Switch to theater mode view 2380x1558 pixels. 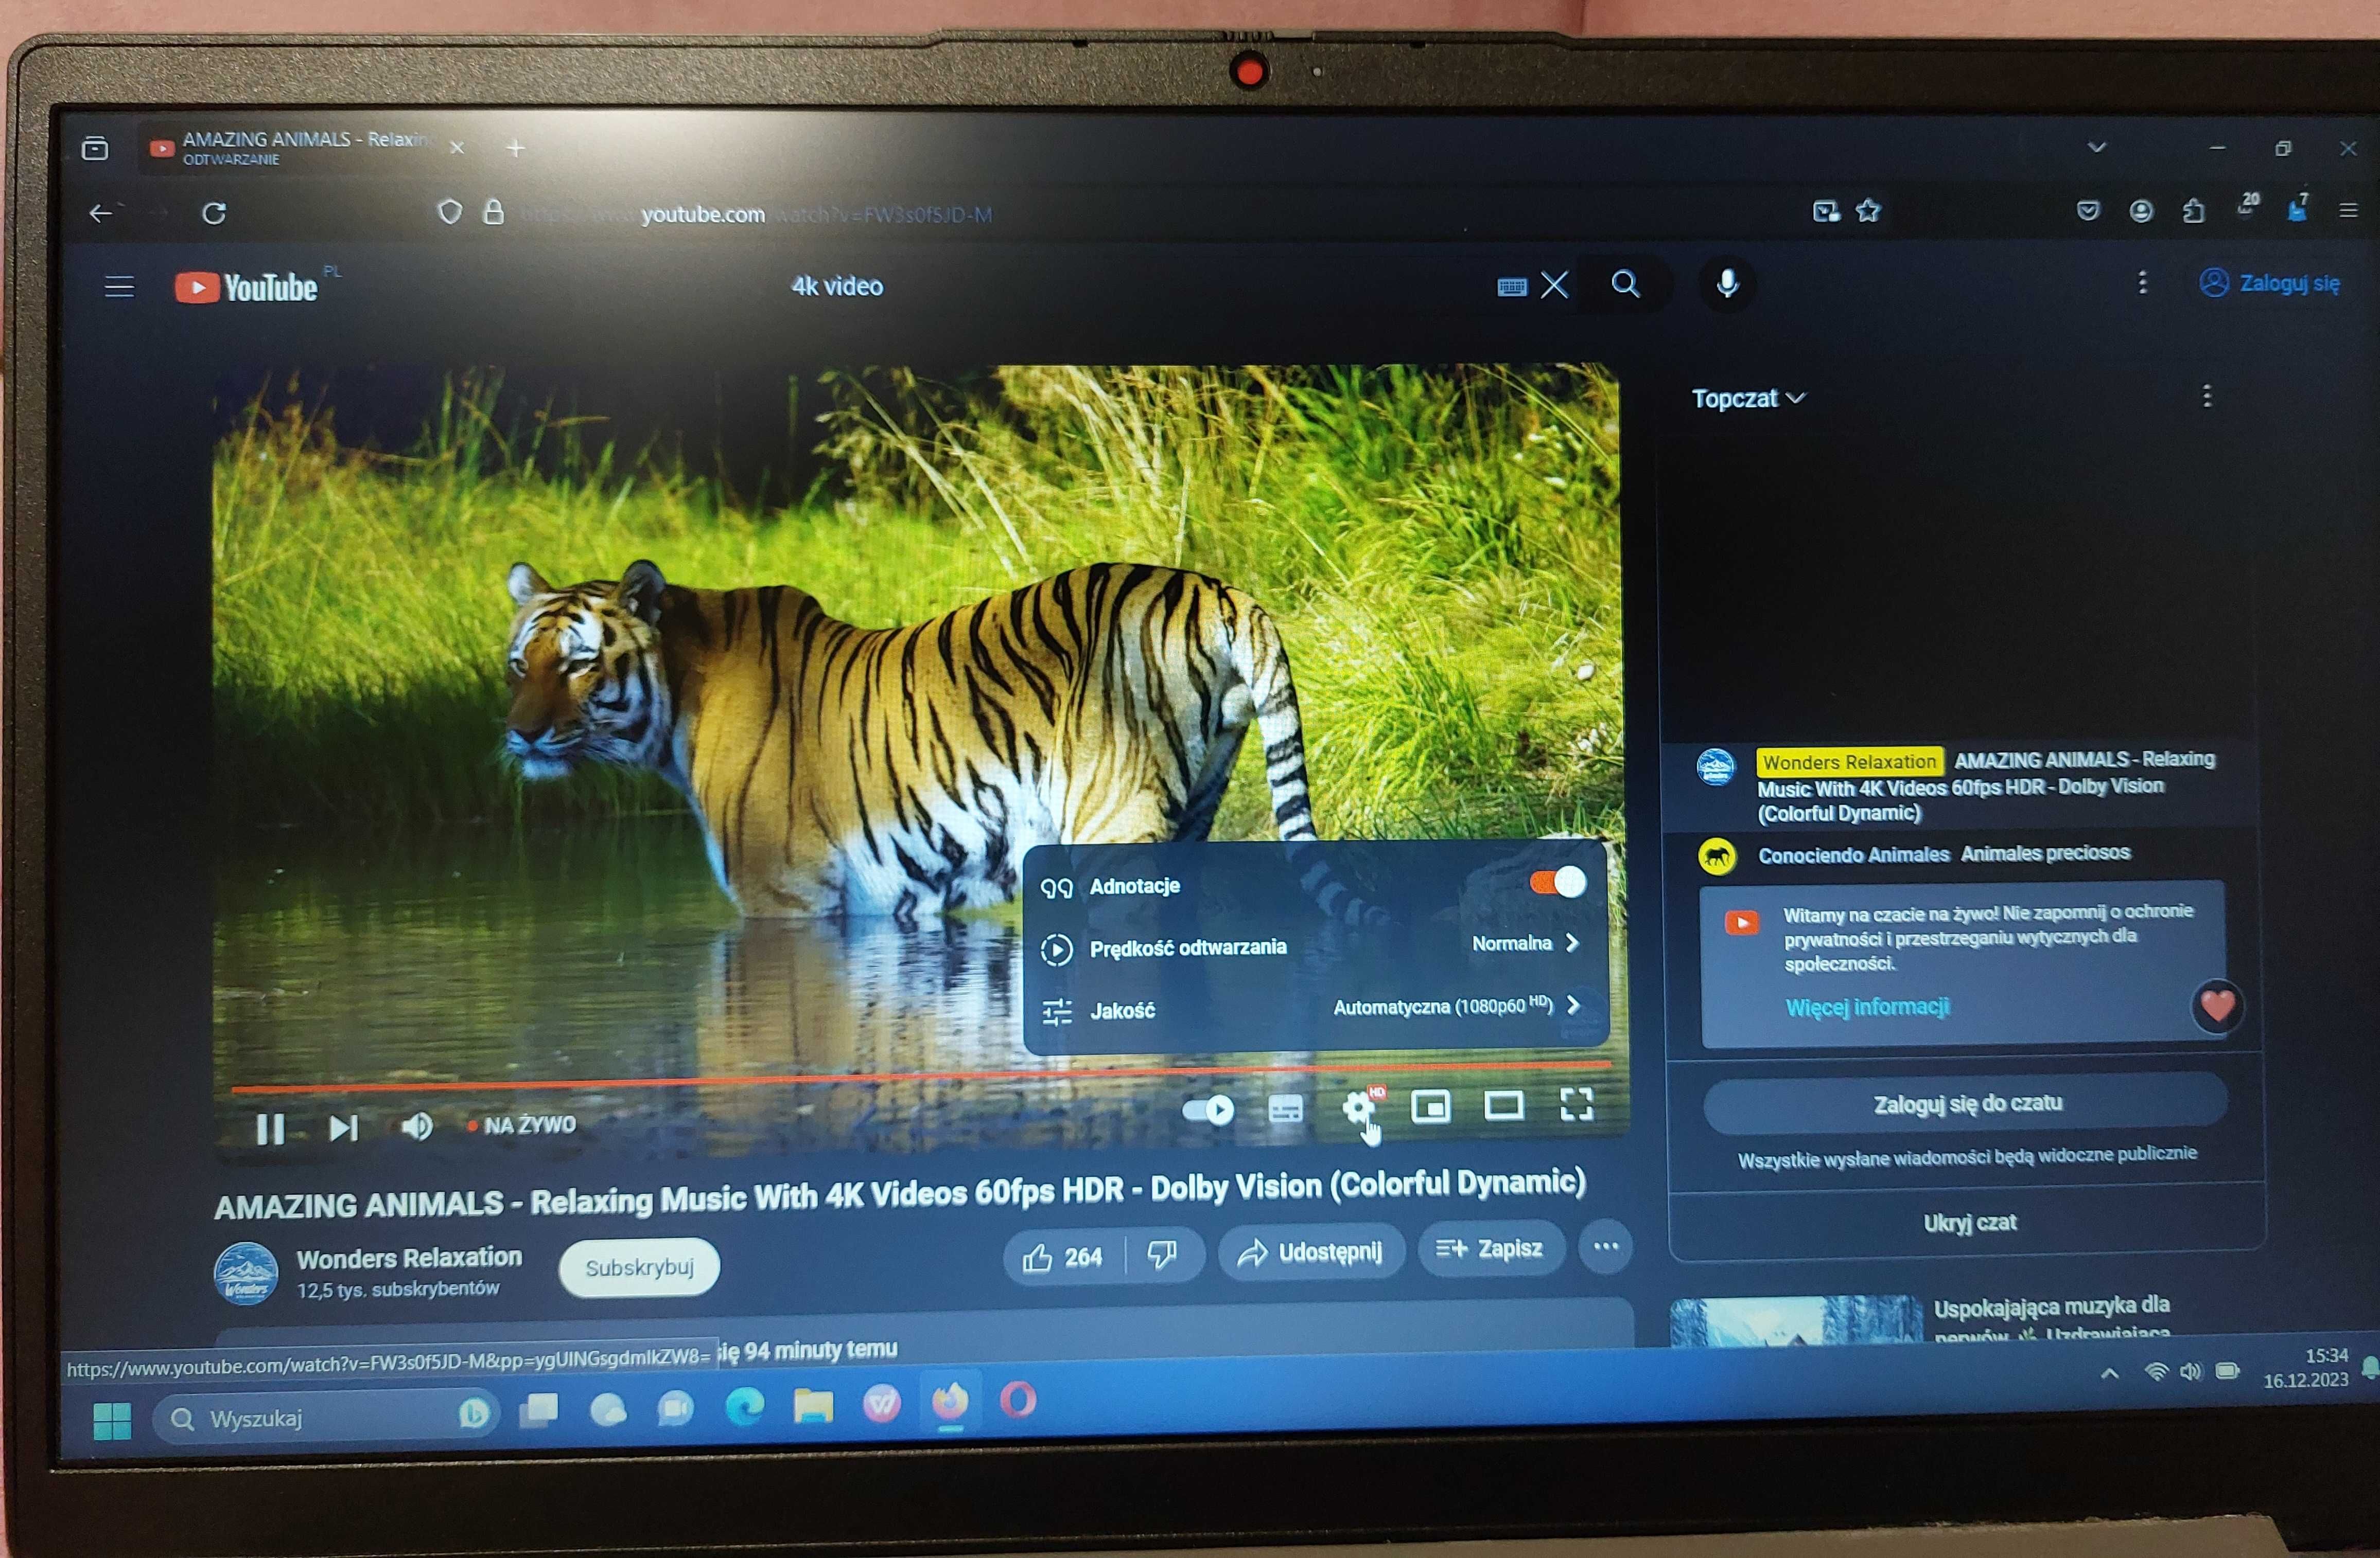[1503, 1104]
